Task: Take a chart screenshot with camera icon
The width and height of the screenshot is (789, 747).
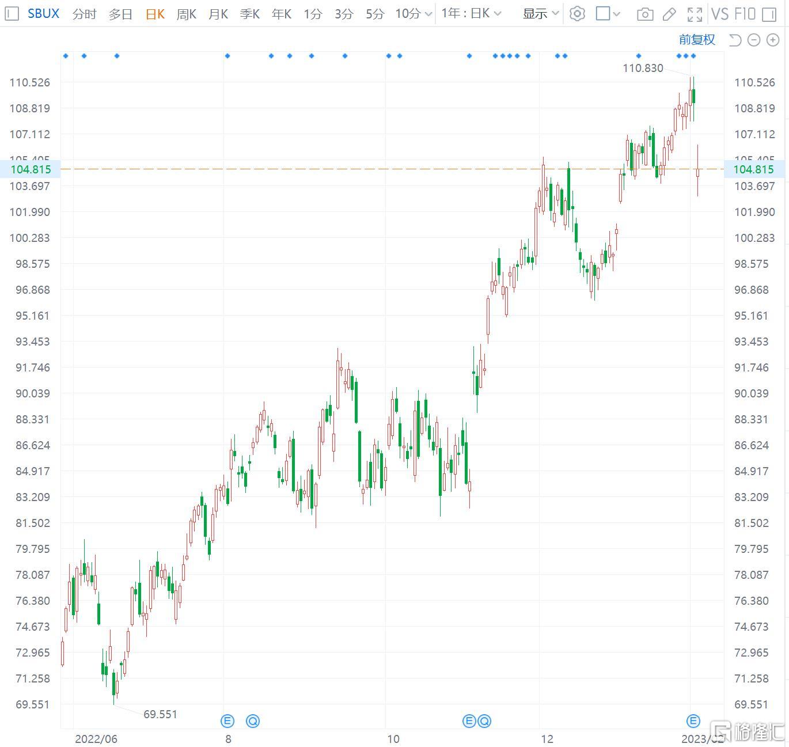Action: [x=645, y=14]
